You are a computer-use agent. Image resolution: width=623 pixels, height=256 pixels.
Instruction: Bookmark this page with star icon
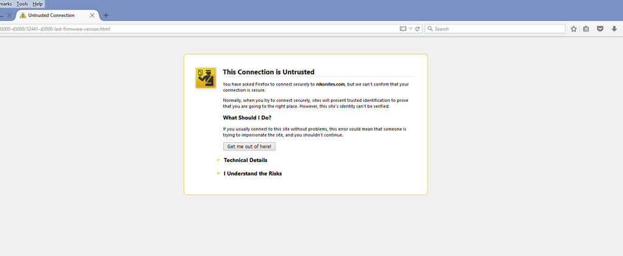[574, 29]
